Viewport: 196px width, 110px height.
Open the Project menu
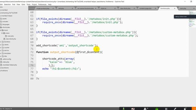click(x=34, y=5)
